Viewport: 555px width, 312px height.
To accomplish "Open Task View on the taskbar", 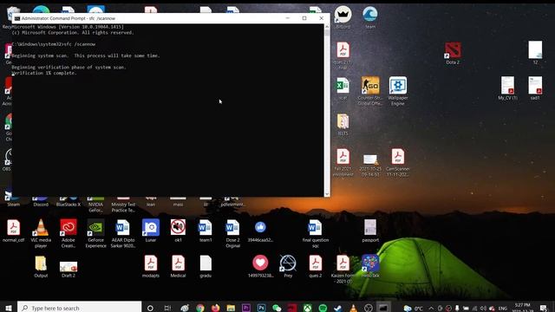I will point(167,309).
